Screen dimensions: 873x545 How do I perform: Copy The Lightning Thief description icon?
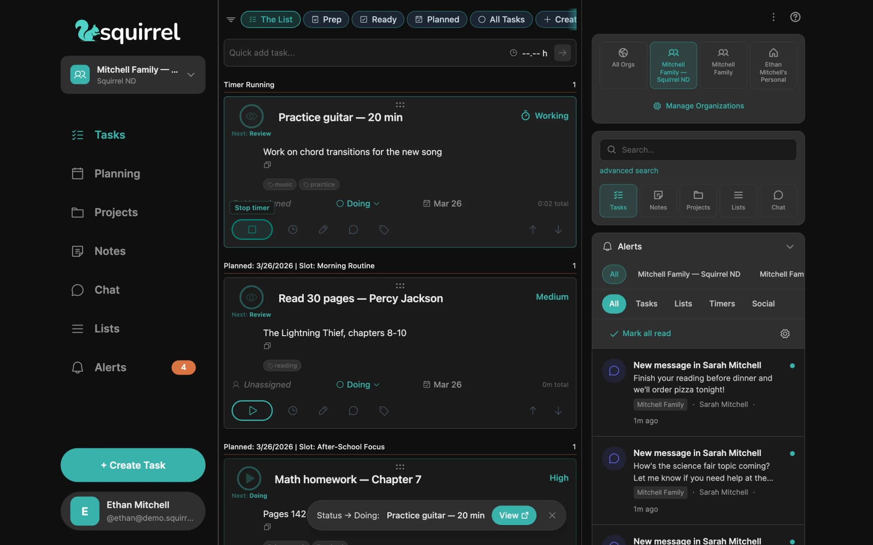pyautogui.click(x=267, y=346)
